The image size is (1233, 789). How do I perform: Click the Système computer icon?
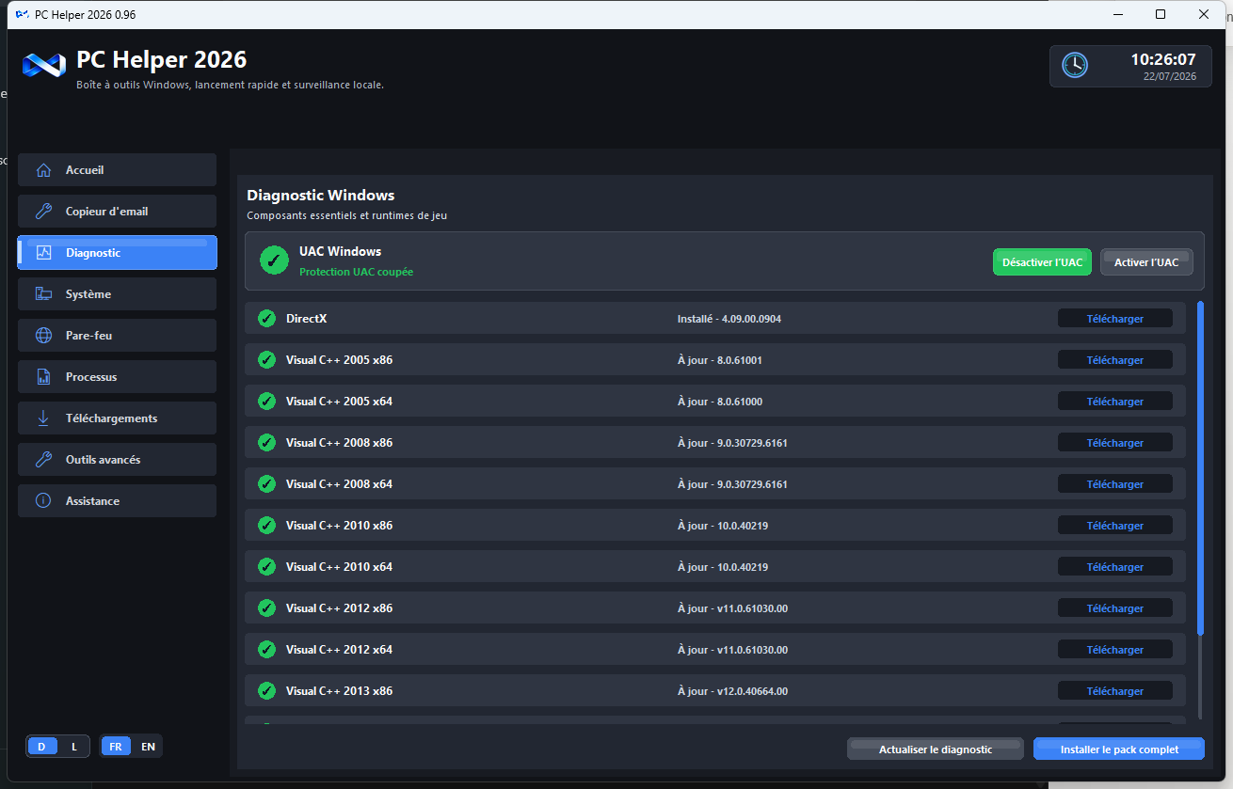(x=43, y=294)
